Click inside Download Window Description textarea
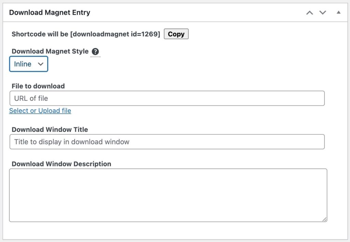Image resolution: width=350 pixels, height=242 pixels. point(168,195)
